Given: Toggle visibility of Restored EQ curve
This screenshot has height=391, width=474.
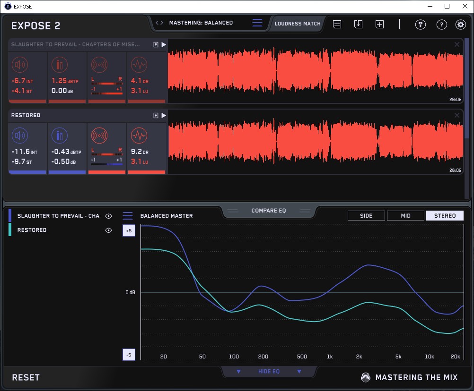Looking at the screenshot, I should (x=109, y=230).
